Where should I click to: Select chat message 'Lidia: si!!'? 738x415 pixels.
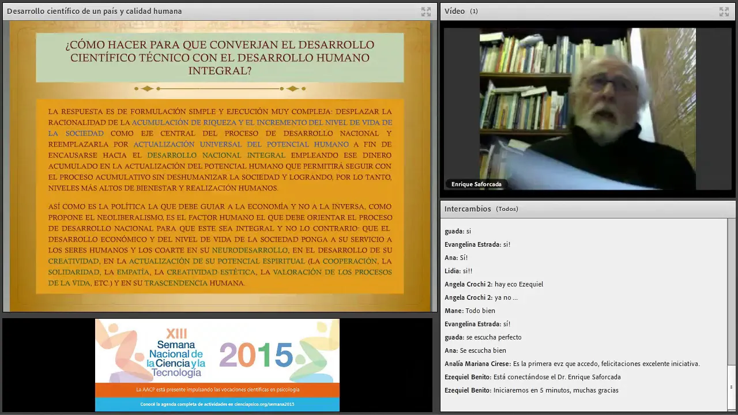(x=458, y=271)
